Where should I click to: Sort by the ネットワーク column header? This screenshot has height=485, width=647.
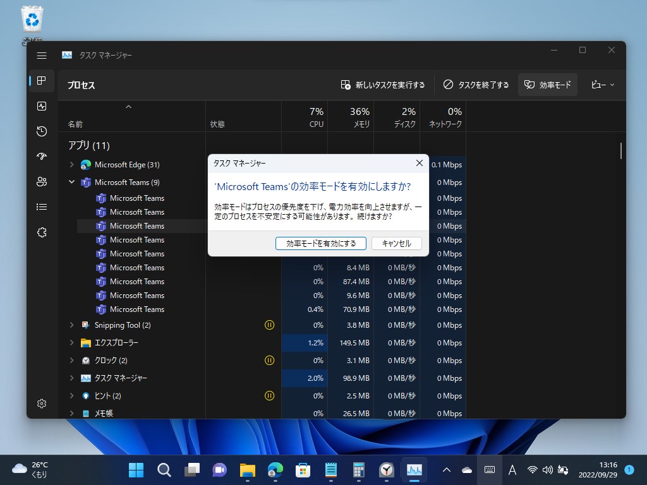[x=443, y=116]
